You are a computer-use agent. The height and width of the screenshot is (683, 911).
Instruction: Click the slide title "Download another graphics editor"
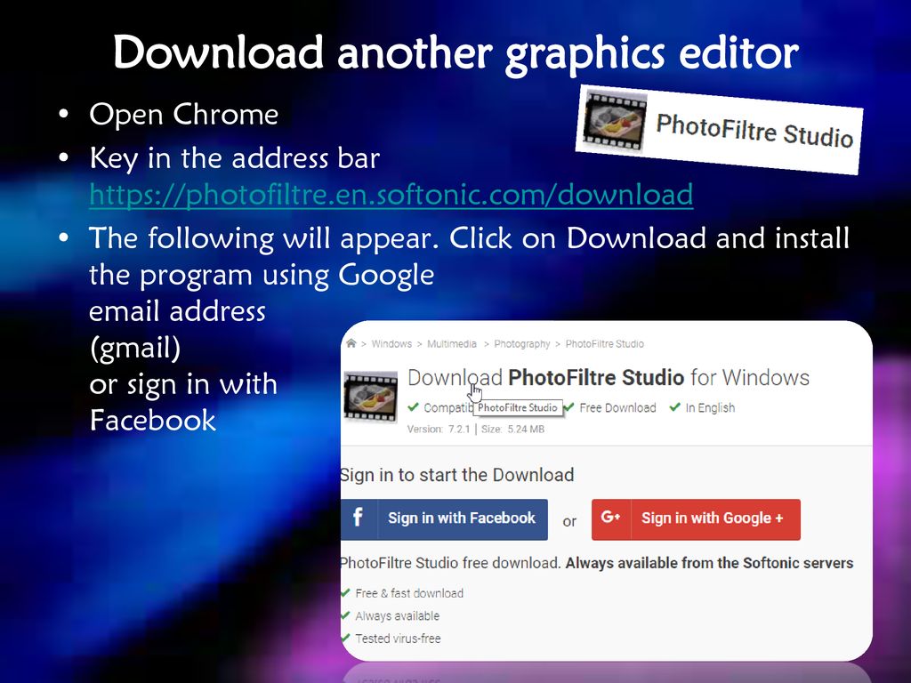point(455,53)
